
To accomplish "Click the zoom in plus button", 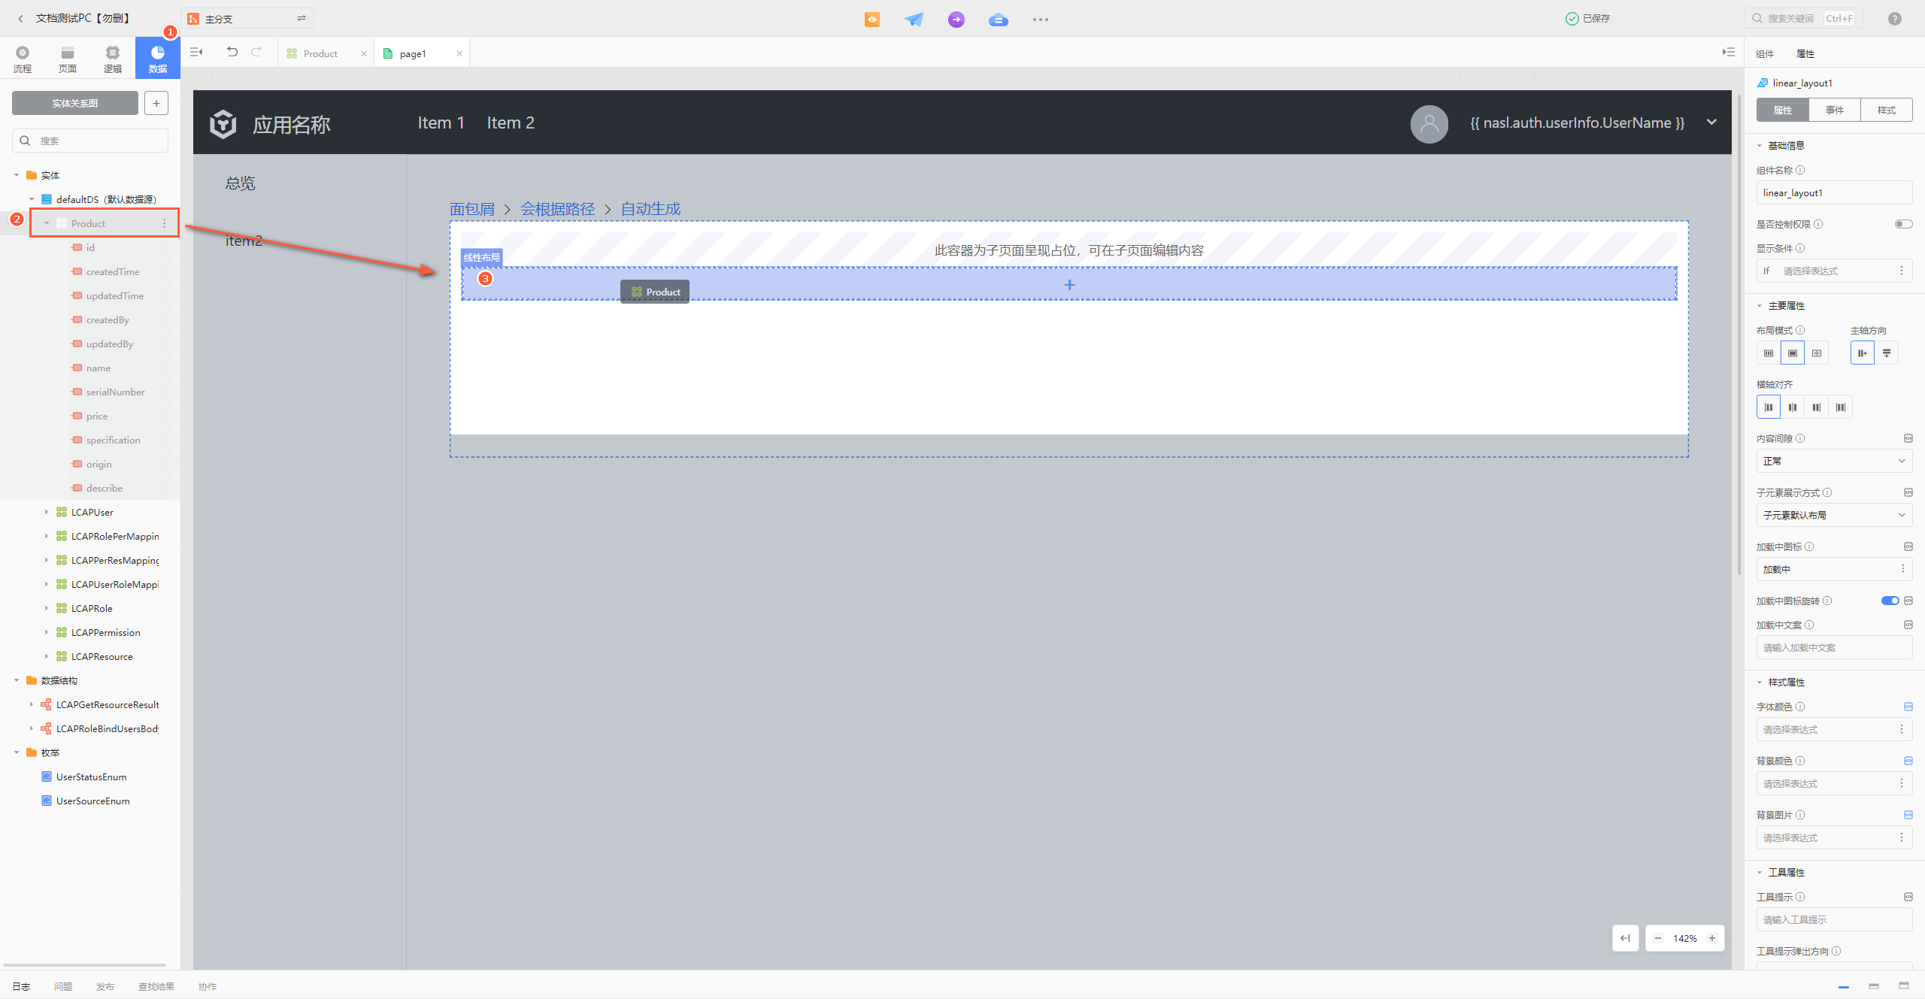I will 1712,938.
